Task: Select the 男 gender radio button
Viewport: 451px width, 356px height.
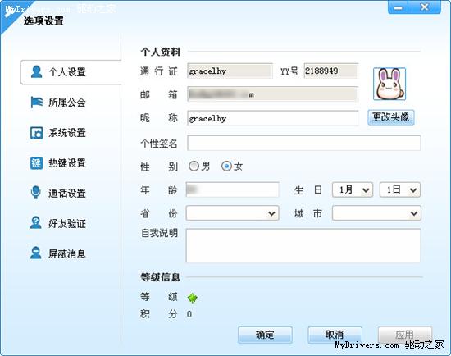Action: (194, 166)
